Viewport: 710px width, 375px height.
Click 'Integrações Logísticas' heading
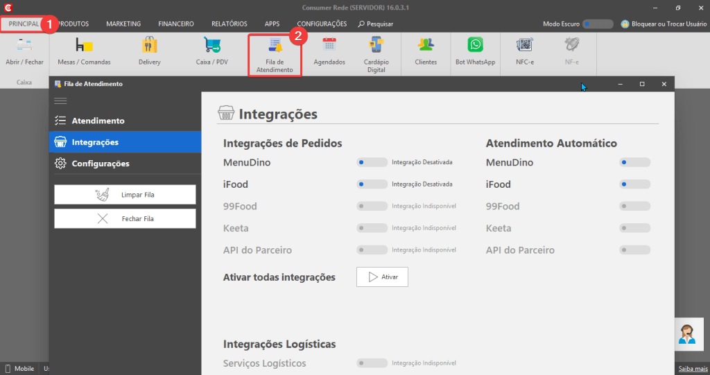click(279, 344)
